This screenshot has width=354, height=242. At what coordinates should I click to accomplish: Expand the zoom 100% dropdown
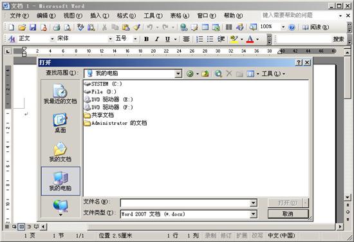tap(283, 27)
